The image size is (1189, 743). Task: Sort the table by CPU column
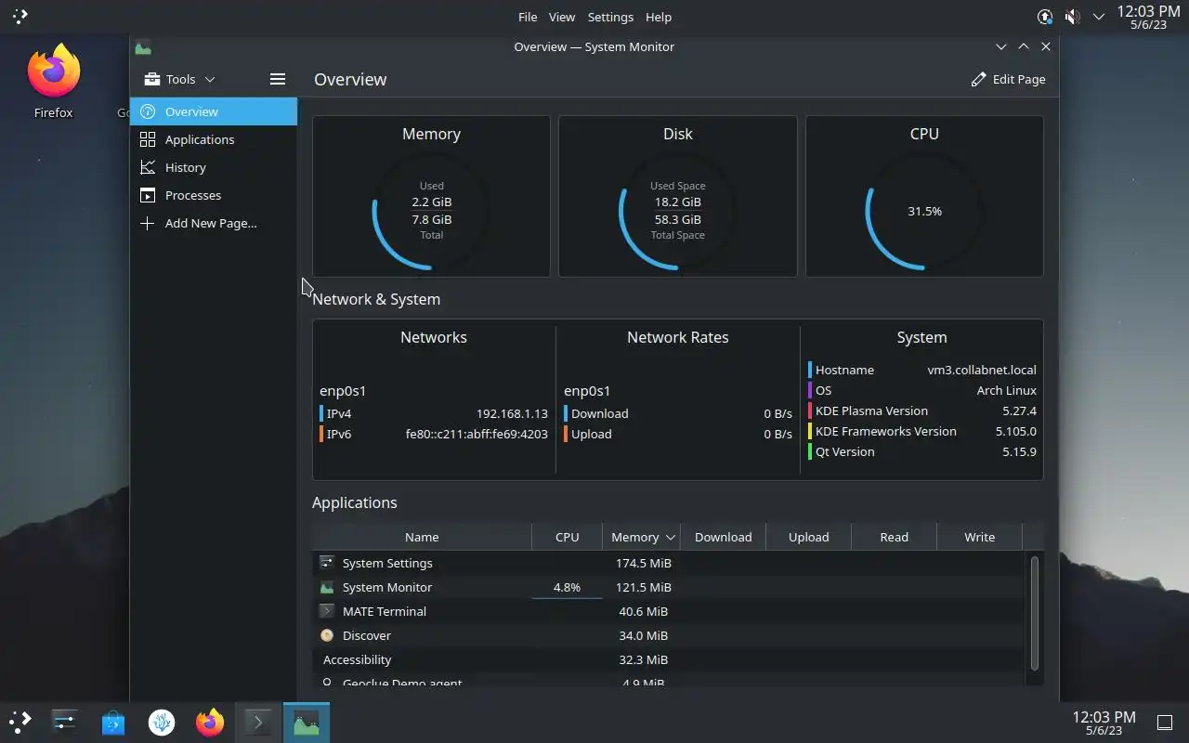coord(567,537)
